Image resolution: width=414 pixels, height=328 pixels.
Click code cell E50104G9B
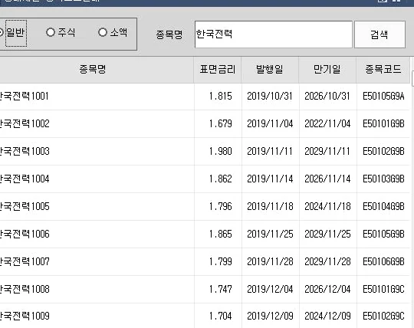[383, 207]
